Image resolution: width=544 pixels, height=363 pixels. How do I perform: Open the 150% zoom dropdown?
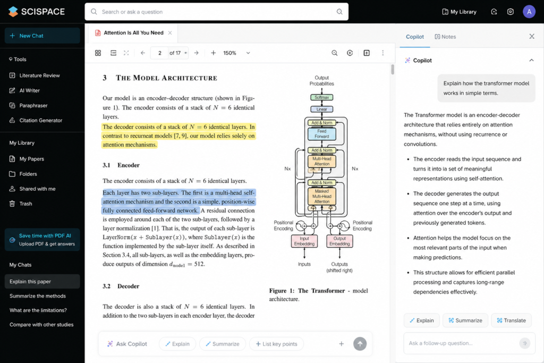tap(237, 53)
